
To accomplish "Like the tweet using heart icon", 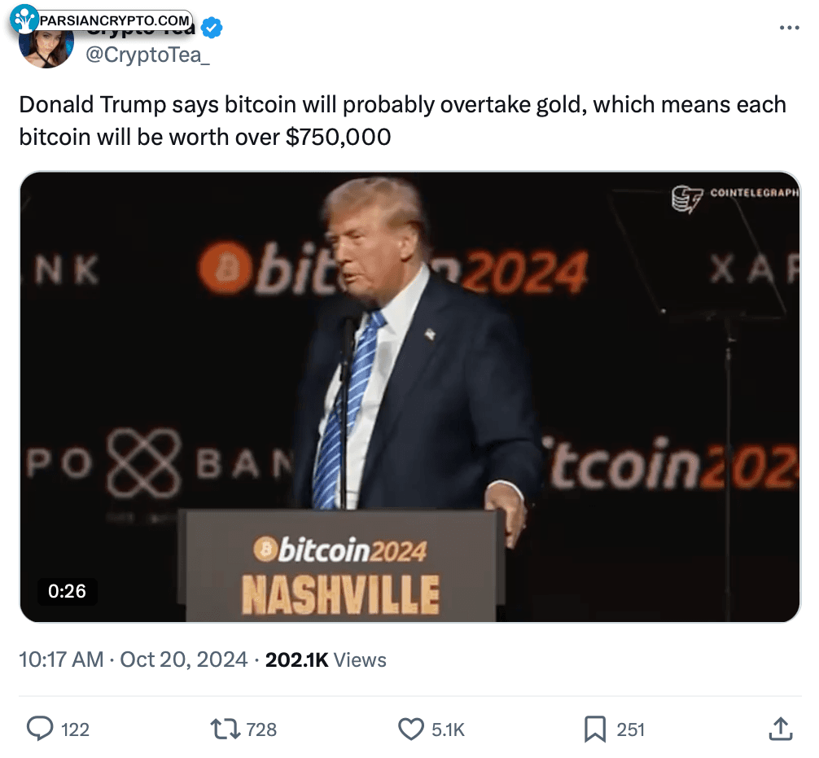I will pyautogui.click(x=411, y=729).
